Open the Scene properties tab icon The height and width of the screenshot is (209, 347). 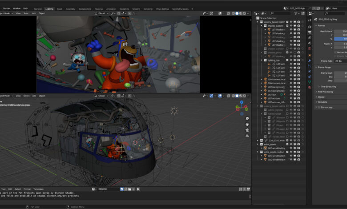point(310,43)
